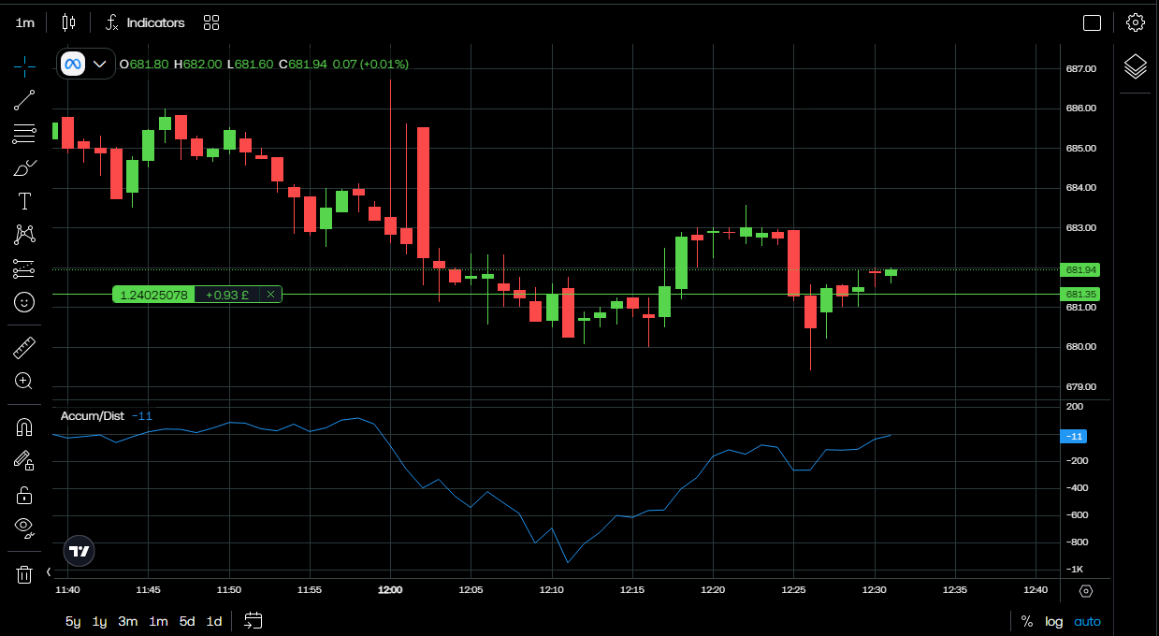The width and height of the screenshot is (1159, 636).
Task: Toggle fullscreen mode
Action: [1092, 22]
